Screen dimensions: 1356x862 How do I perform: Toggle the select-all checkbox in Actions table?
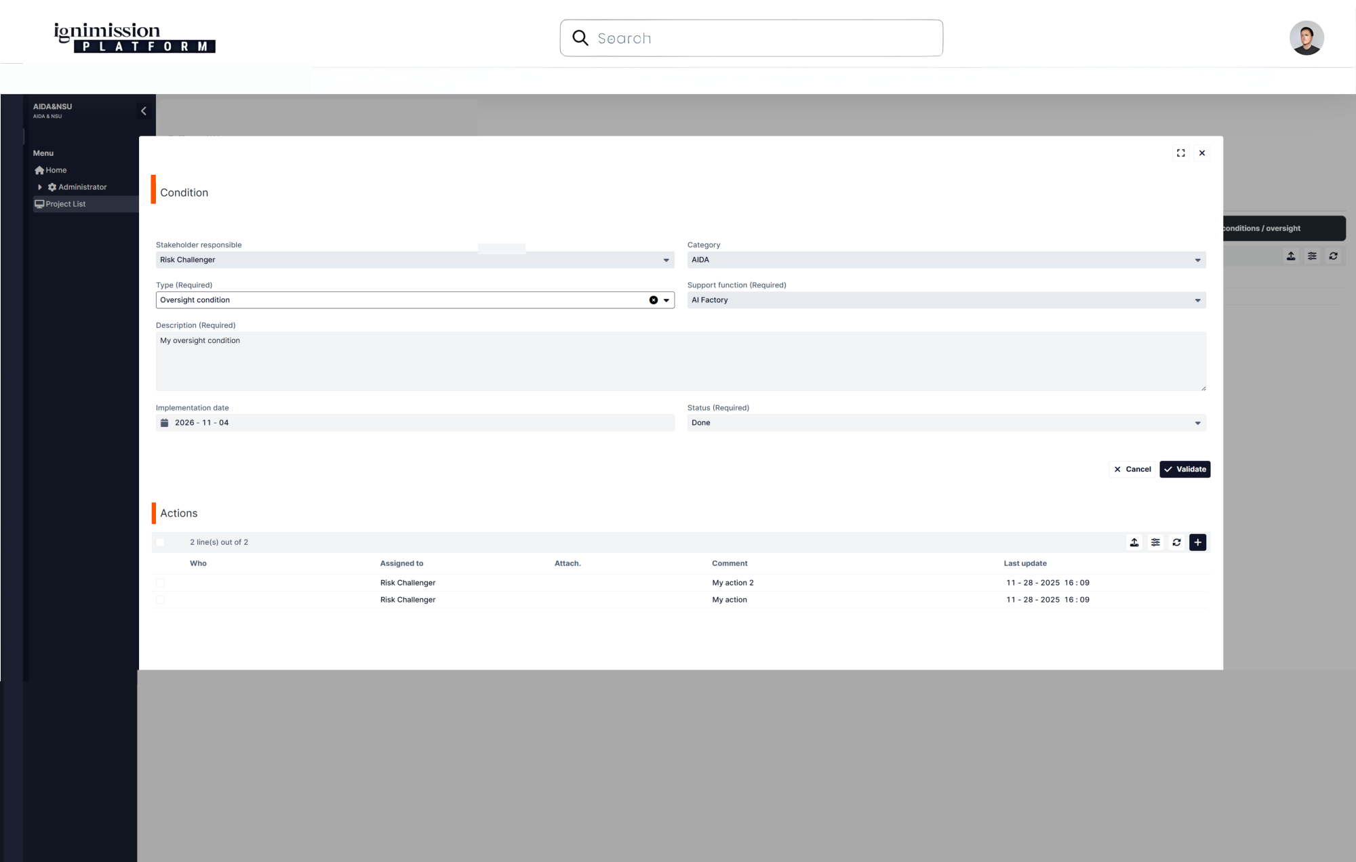(160, 542)
